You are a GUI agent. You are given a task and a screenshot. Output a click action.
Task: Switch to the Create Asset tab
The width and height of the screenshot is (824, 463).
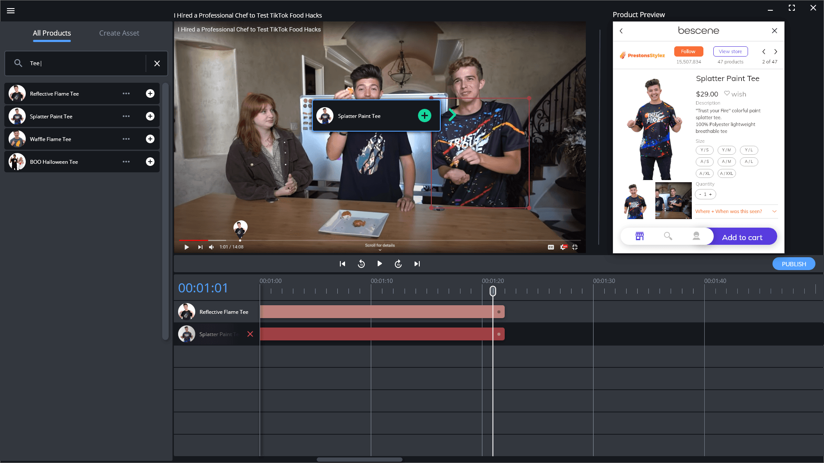(x=119, y=33)
